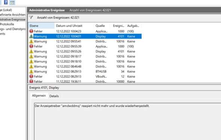The width and height of the screenshot is (221, 140).
Task: Select the date cell 12.12.2022 09:55:39
Action: pos(69,46)
